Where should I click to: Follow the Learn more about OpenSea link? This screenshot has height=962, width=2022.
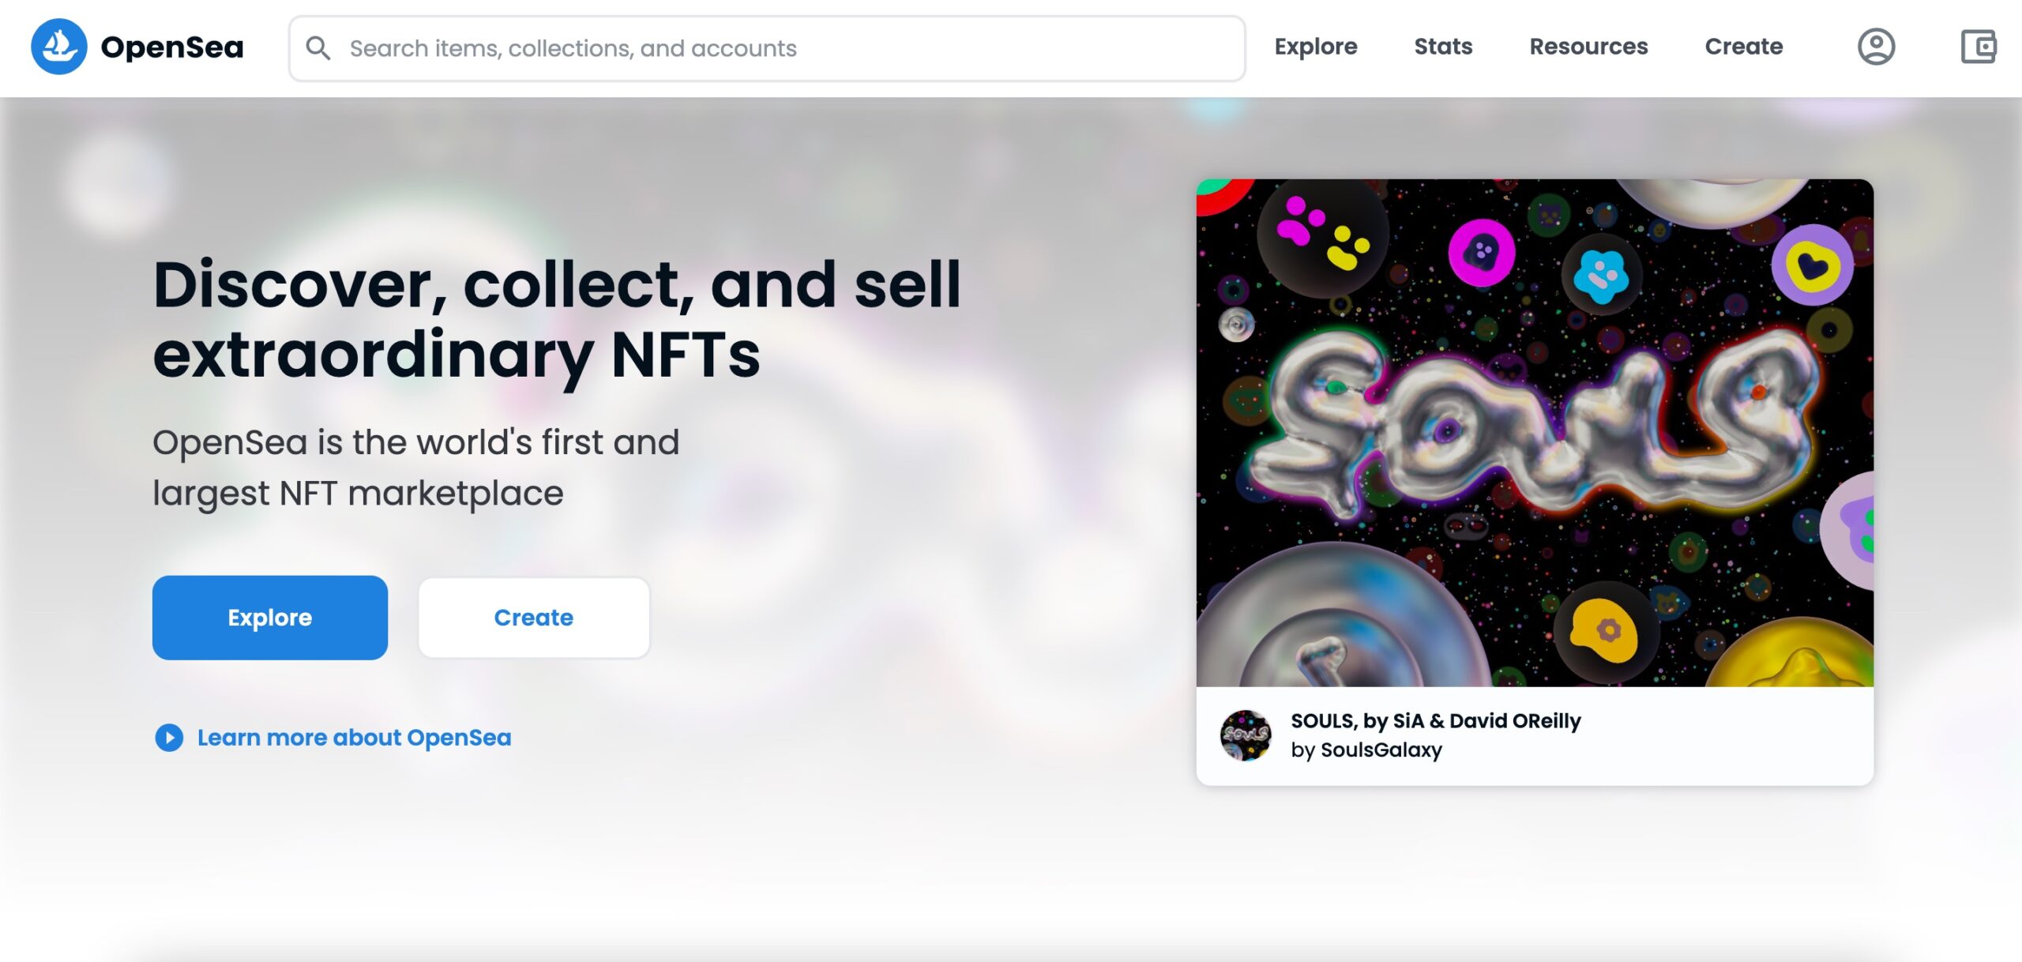[x=354, y=738]
